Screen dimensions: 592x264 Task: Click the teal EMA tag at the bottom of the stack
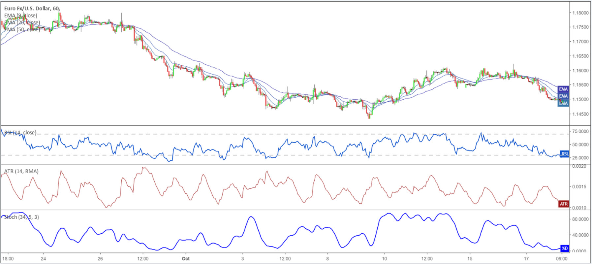coord(563,103)
